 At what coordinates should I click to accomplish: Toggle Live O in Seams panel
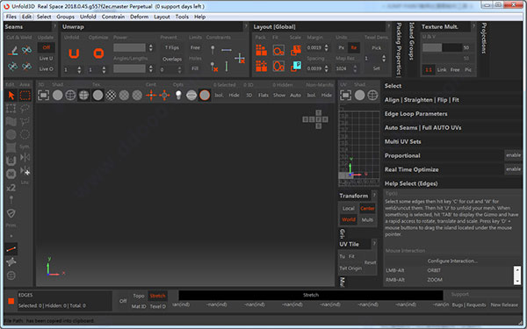46,68
